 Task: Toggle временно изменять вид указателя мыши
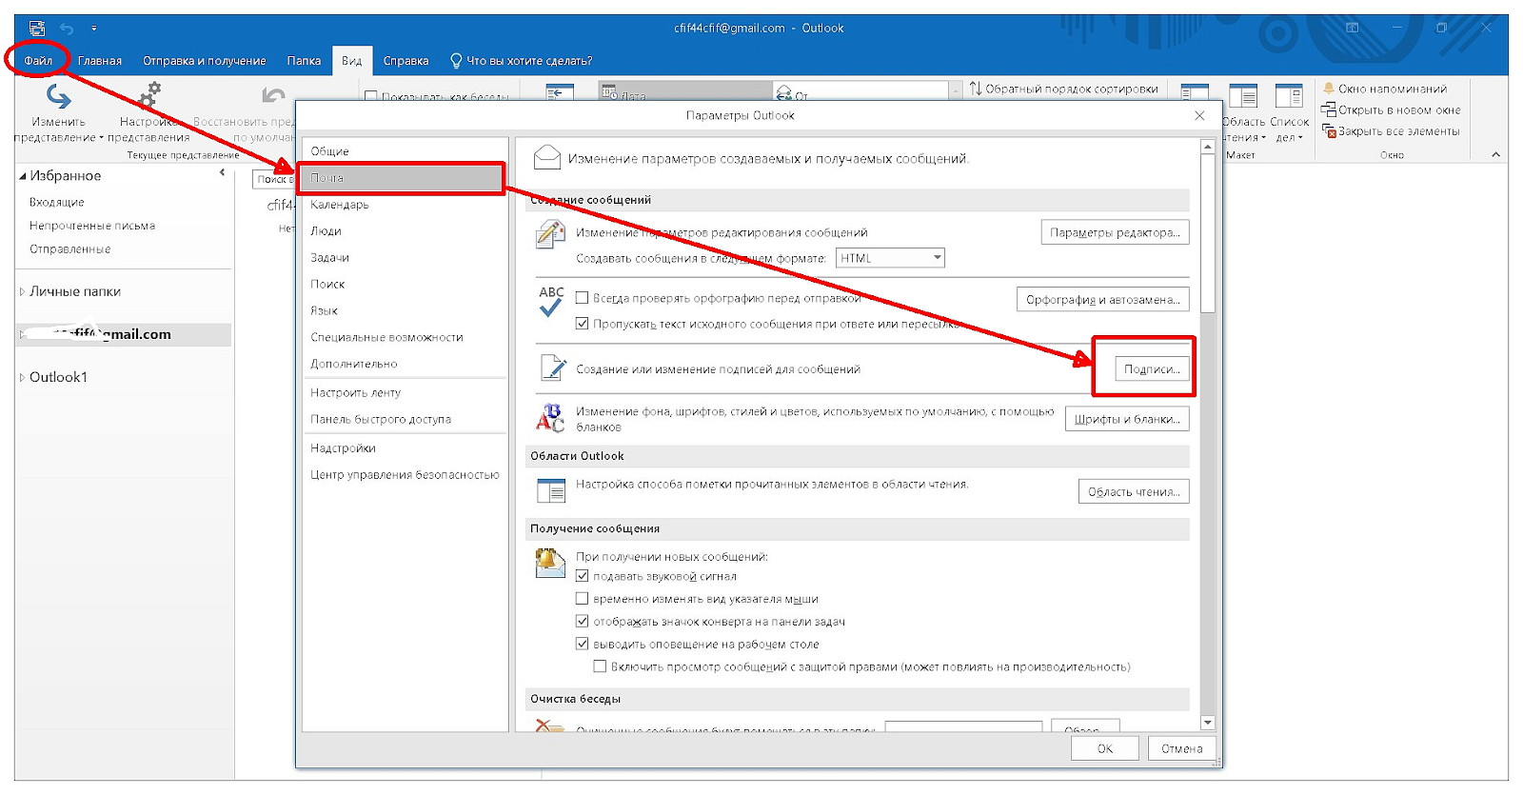[582, 599]
